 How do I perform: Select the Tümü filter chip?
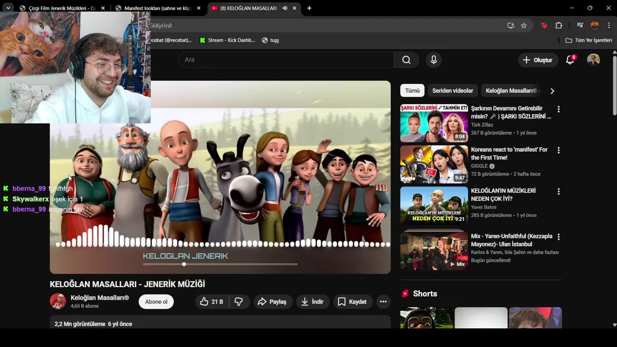click(412, 91)
